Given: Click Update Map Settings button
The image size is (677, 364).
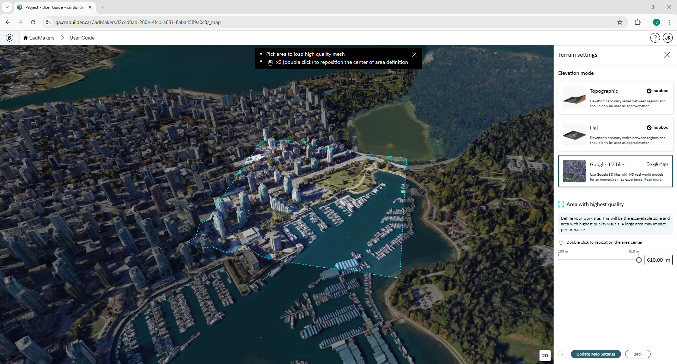Looking at the screenshot, I should coord(596,354).
